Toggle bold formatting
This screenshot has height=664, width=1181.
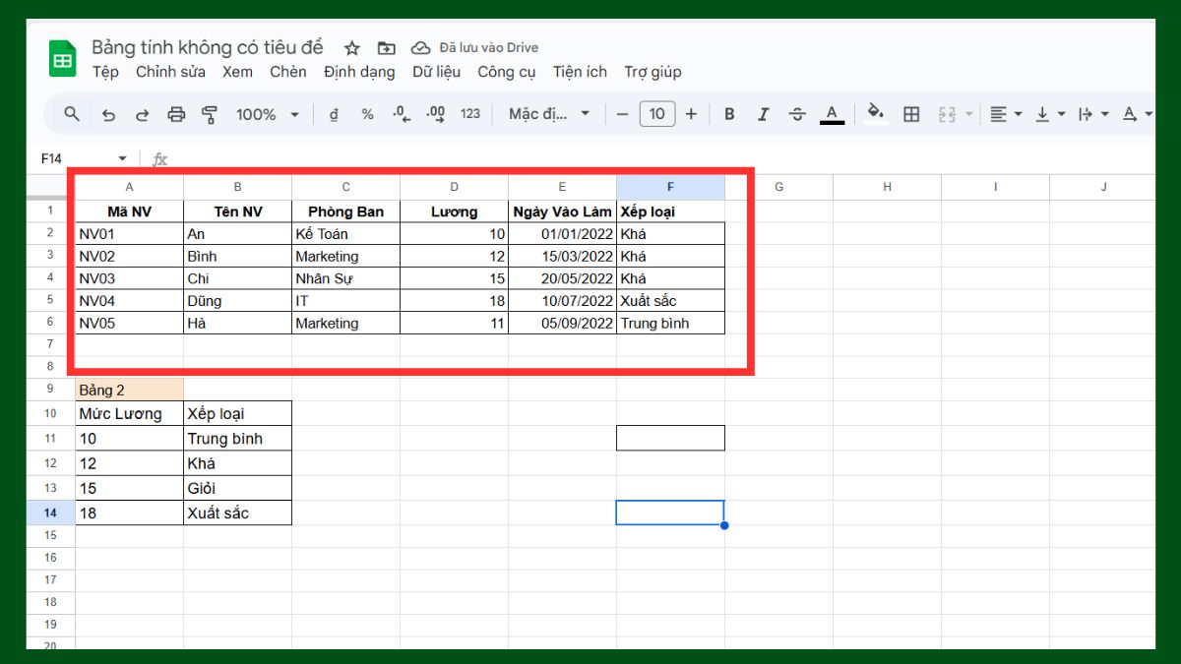pyautogui.click(x=728, y=113)
